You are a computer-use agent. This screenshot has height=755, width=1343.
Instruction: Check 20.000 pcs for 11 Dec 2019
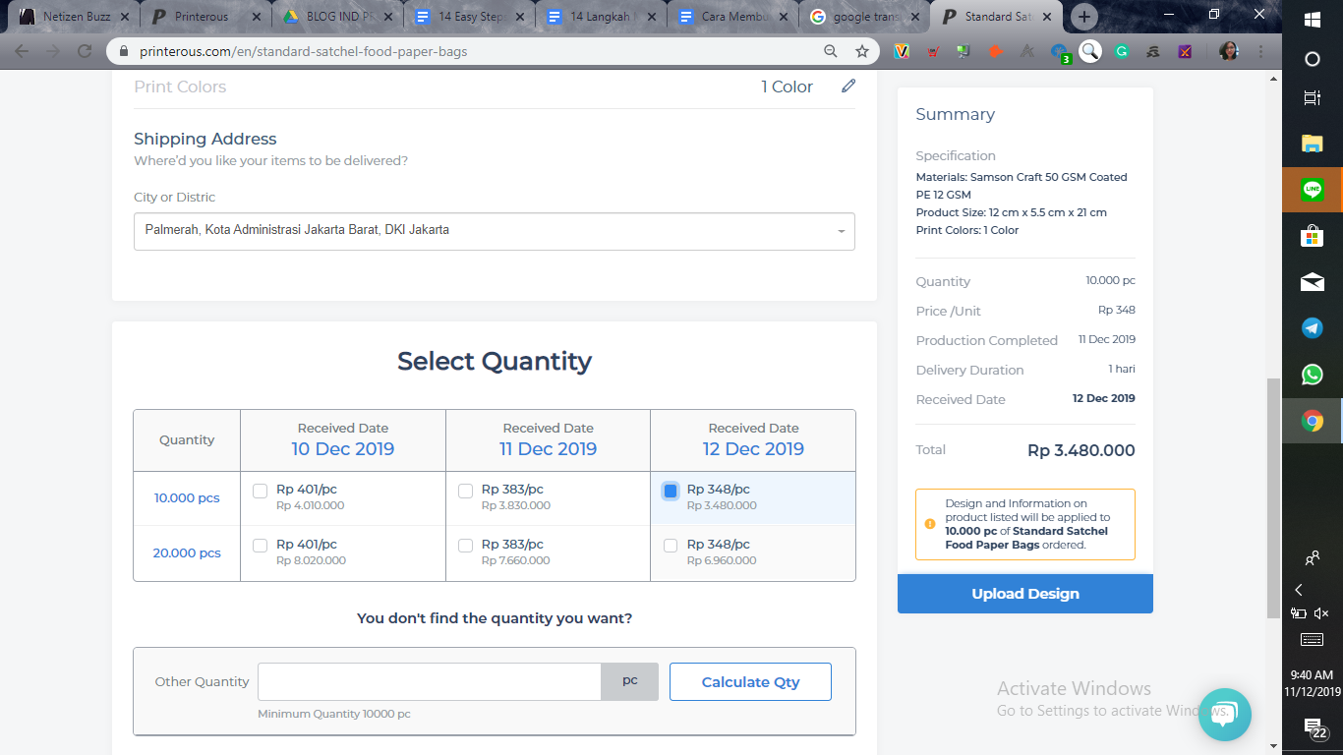(466, 546)
